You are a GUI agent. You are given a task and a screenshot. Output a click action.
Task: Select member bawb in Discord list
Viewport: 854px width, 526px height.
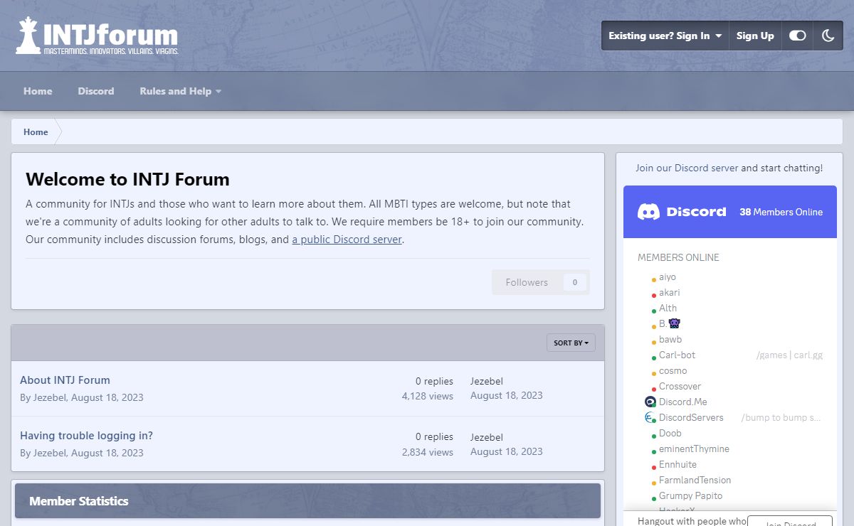click(670, 339)
